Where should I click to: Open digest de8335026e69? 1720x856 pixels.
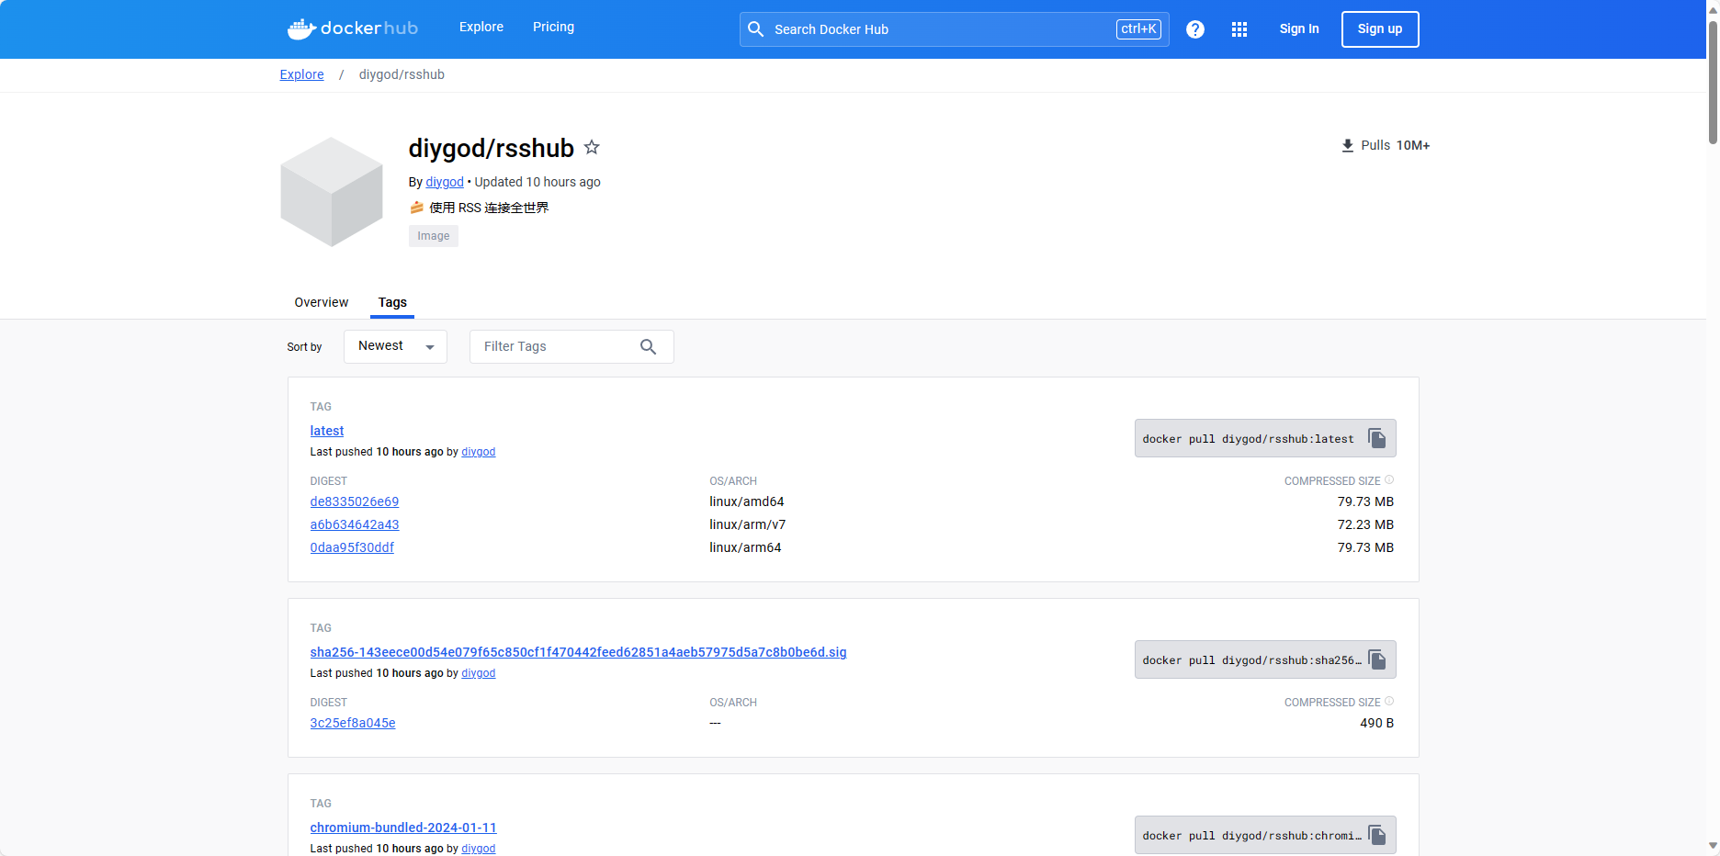tap(355, 501)
